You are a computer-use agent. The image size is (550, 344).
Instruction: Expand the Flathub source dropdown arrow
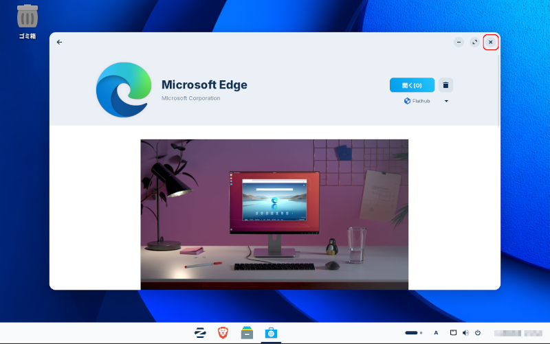pyautogui.click(x=446, y=101)
